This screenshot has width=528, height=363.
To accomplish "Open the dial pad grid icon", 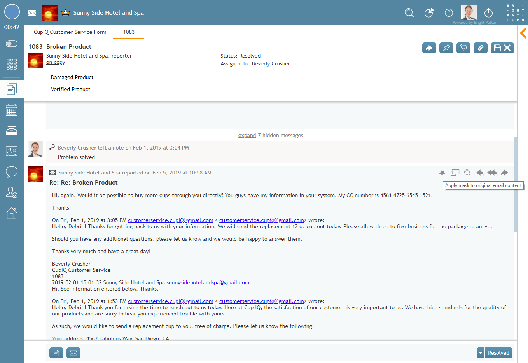I will pos(12,64).
